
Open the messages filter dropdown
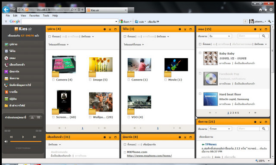(x=220, y=129)
